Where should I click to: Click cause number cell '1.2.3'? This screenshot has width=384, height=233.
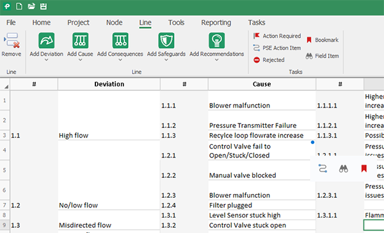pyautogui.click(x=184, y=190)
